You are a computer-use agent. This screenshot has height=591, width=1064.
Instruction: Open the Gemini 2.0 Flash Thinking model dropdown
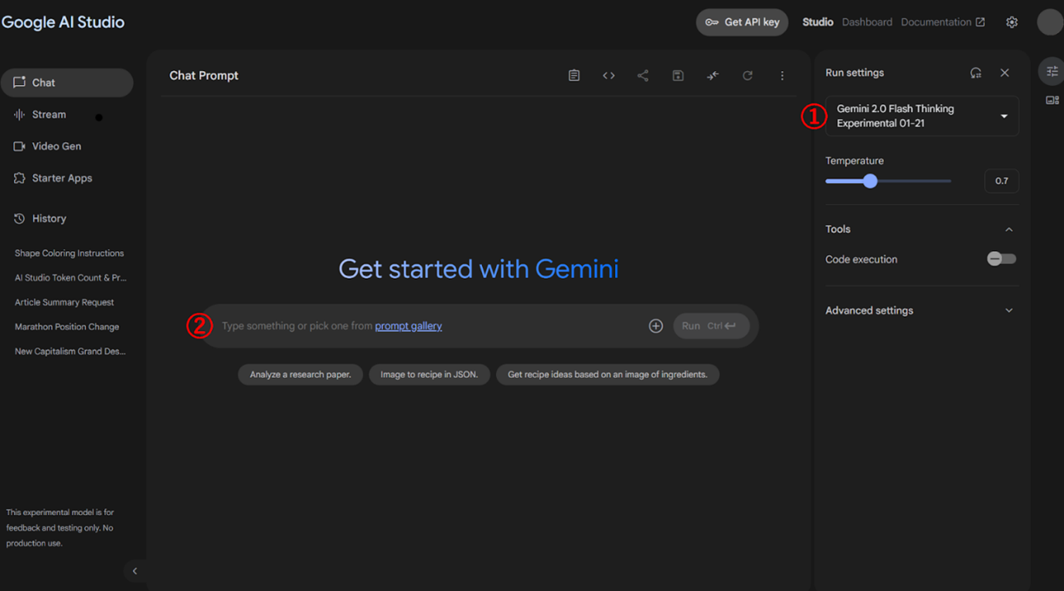coord(922,116)
